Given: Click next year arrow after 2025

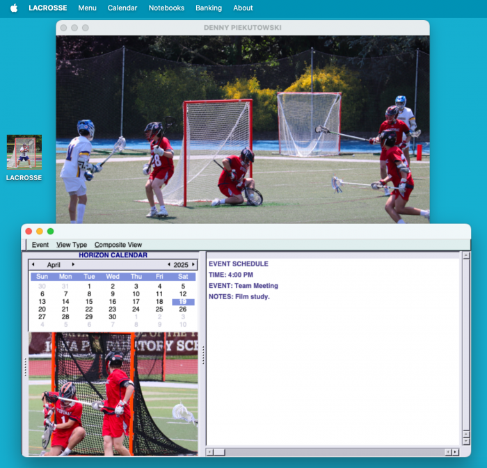Looking at the screenshot, I should pos(193,265).
